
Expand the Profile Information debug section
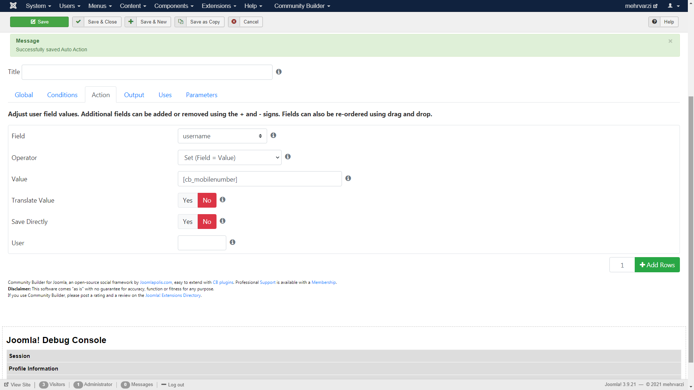point(344,369)
